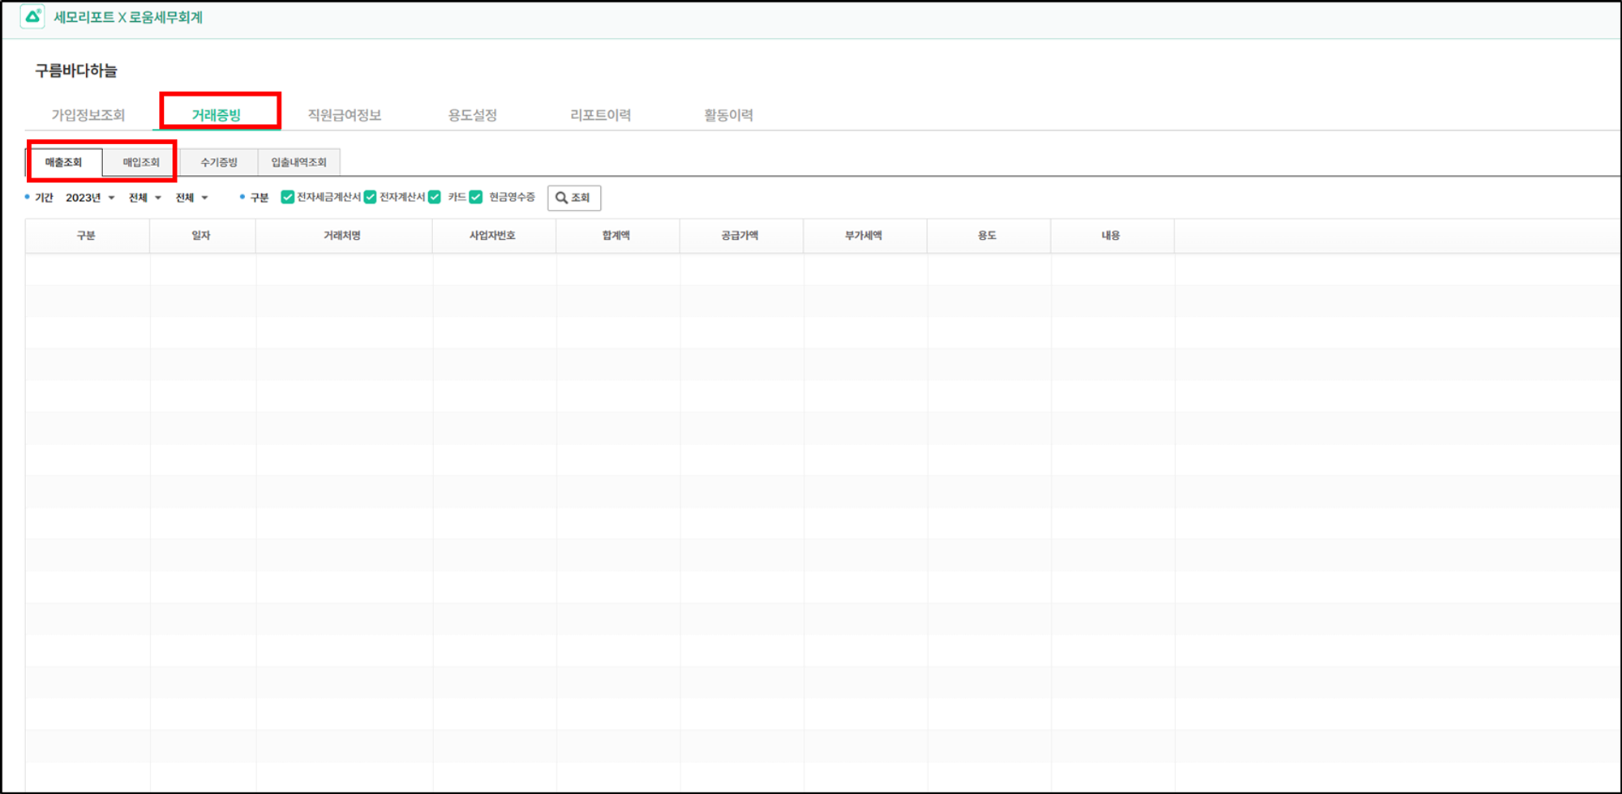1622x794 pixels.
Task: Open the first 전체 dropdown beside the year
Action: point(145,198)
